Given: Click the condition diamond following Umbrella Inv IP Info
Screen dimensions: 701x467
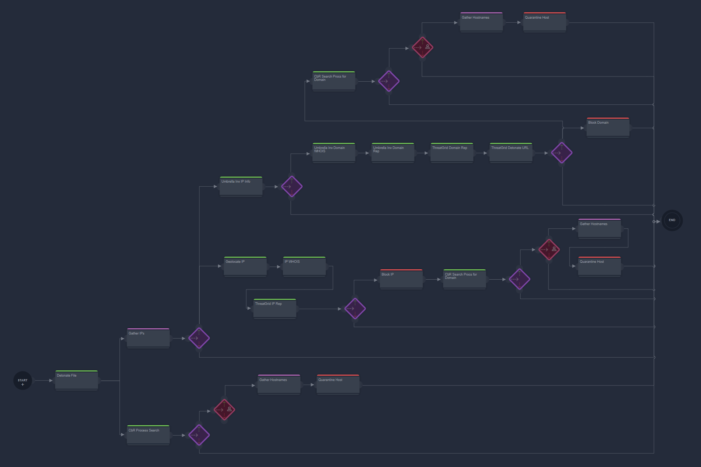Looking at the screenshot, I should coord(292,186).
